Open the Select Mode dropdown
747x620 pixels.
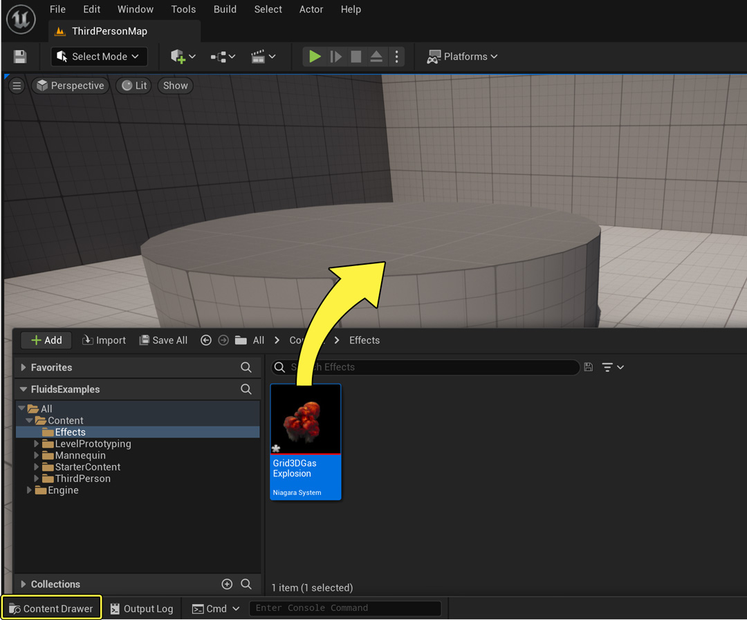click(x=98, y=56)
